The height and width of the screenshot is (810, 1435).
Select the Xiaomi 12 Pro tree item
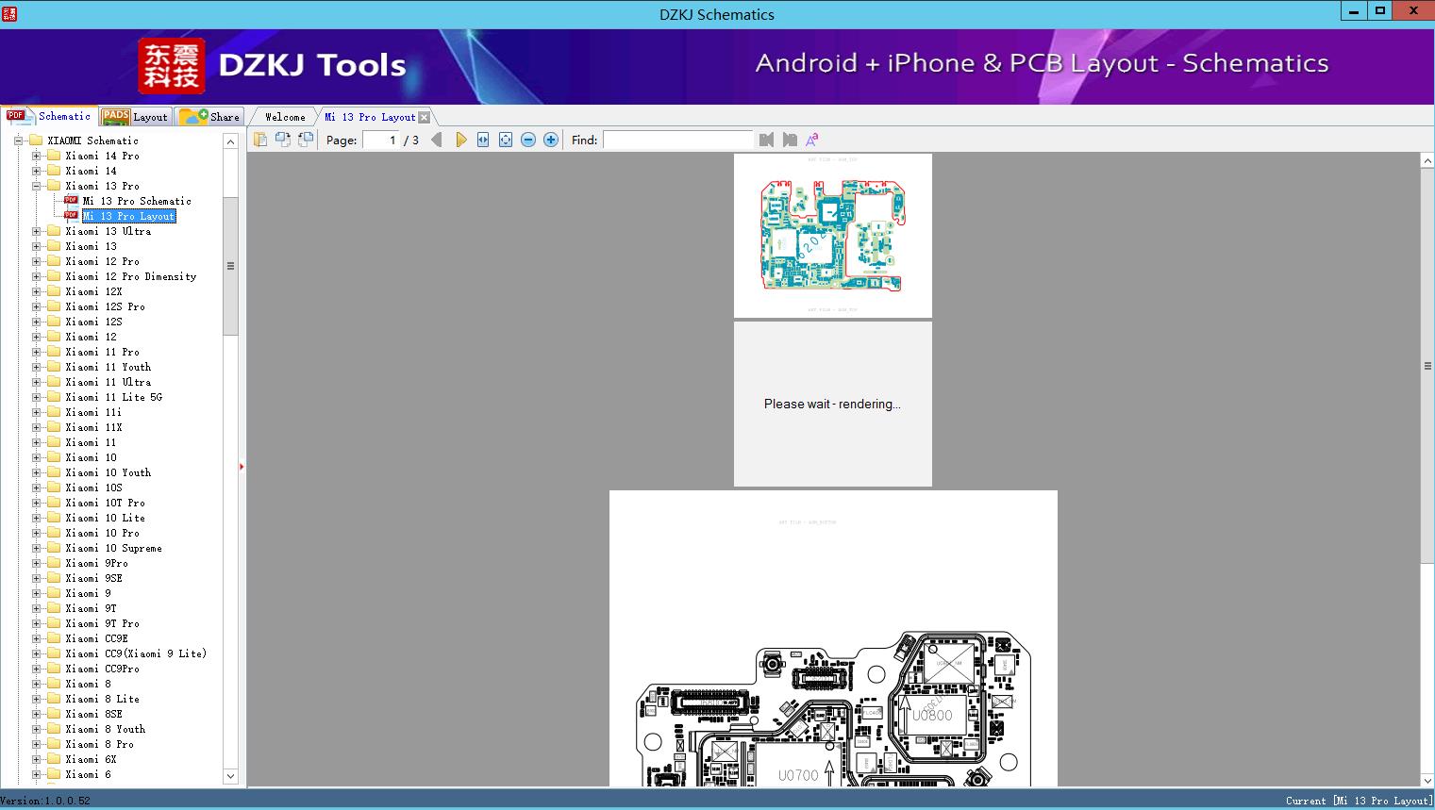[x=103, y=261]
